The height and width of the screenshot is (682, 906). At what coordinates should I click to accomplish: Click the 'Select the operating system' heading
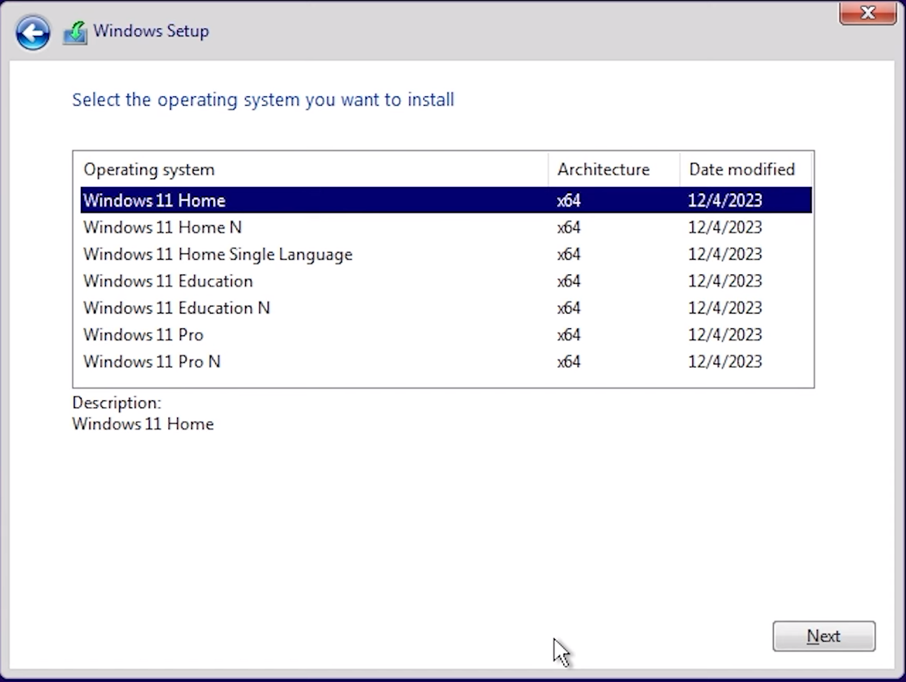pos(263,100)
